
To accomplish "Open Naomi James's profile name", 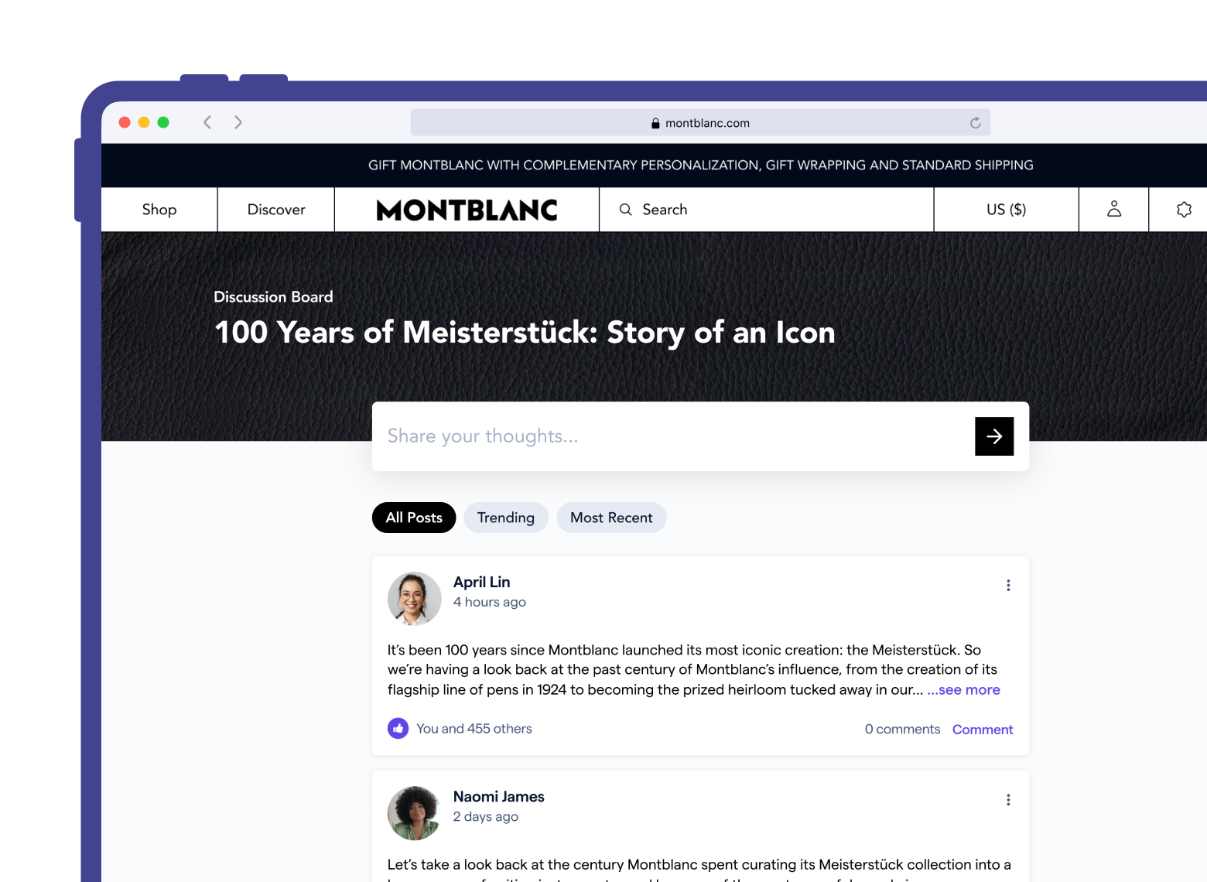I will click(498, 797).
